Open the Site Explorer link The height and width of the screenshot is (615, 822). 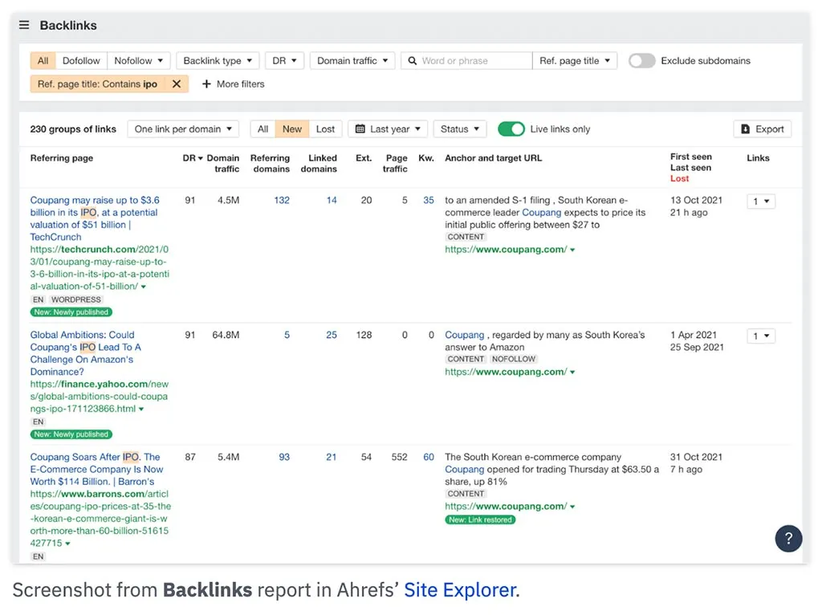[x=460, y=589]
